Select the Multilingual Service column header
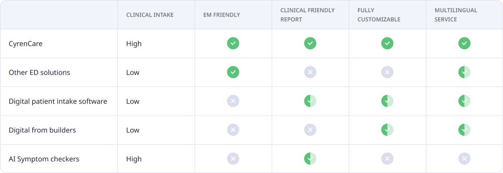This screenshot has width=503, height=173. pos(456,15)
